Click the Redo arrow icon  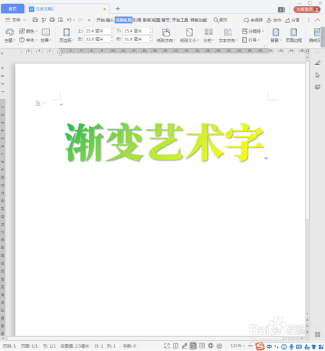[81, 20]
